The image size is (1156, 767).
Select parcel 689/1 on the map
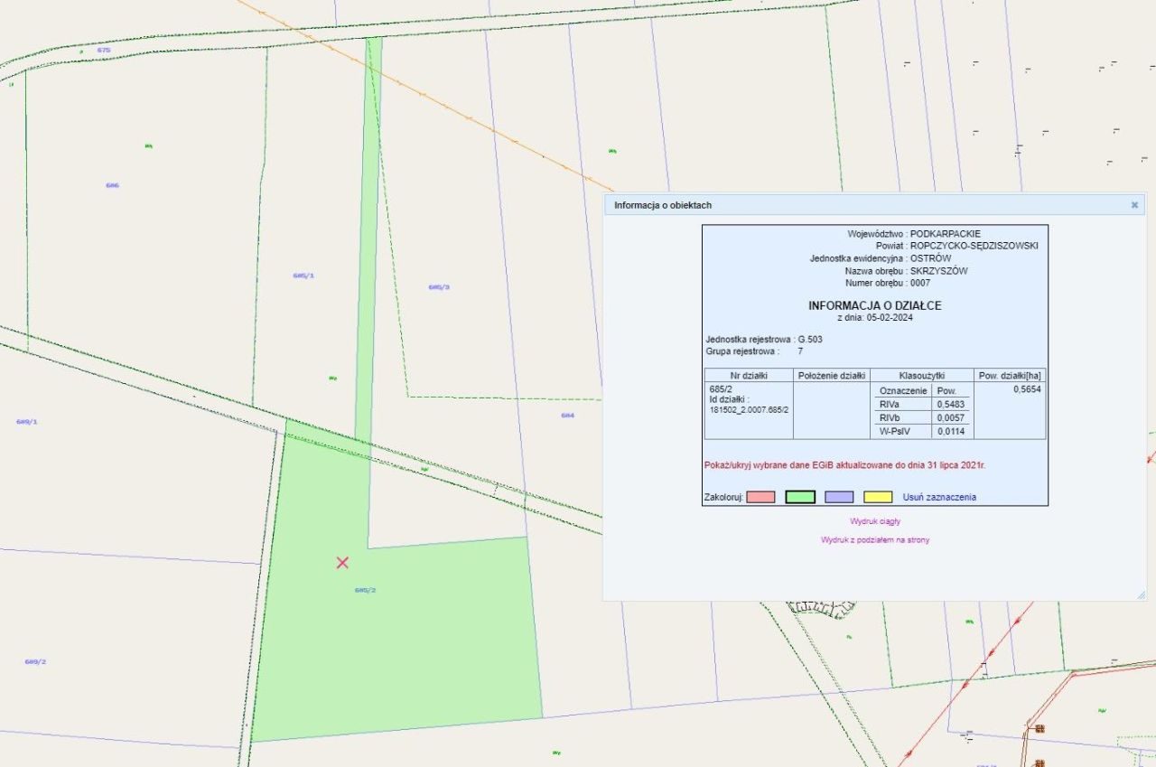(27, 422)
